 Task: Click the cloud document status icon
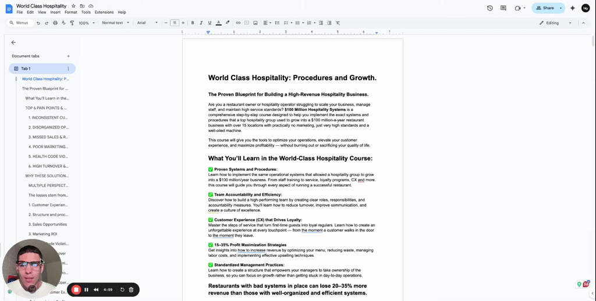coord(91,6)
